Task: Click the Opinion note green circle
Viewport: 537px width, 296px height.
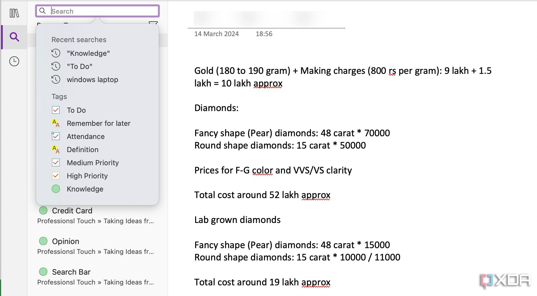Action: coord(44,241)
